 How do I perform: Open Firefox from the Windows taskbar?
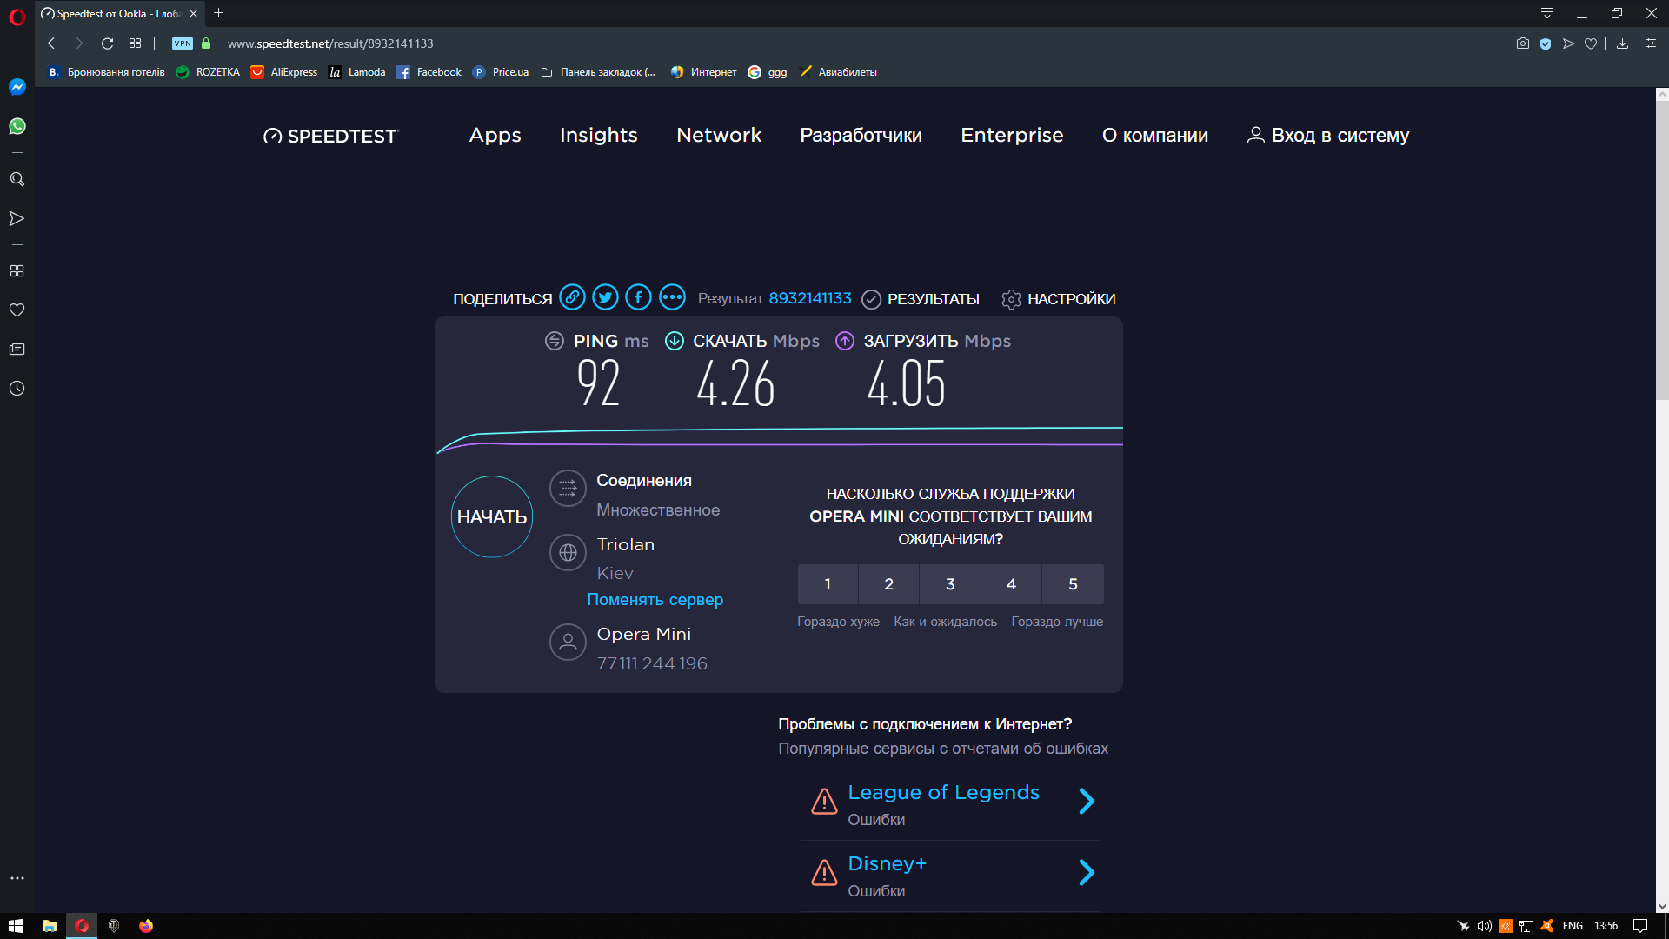click(x=146, y=926)
